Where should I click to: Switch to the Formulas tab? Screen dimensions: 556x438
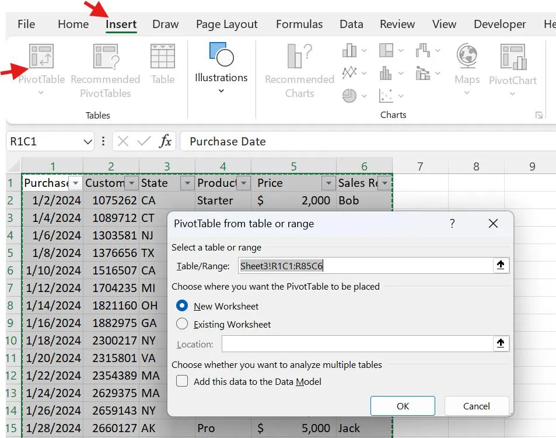[299, 24]
